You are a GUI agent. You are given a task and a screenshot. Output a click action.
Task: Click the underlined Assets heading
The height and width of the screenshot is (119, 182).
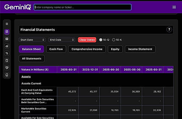coord(26,77)
